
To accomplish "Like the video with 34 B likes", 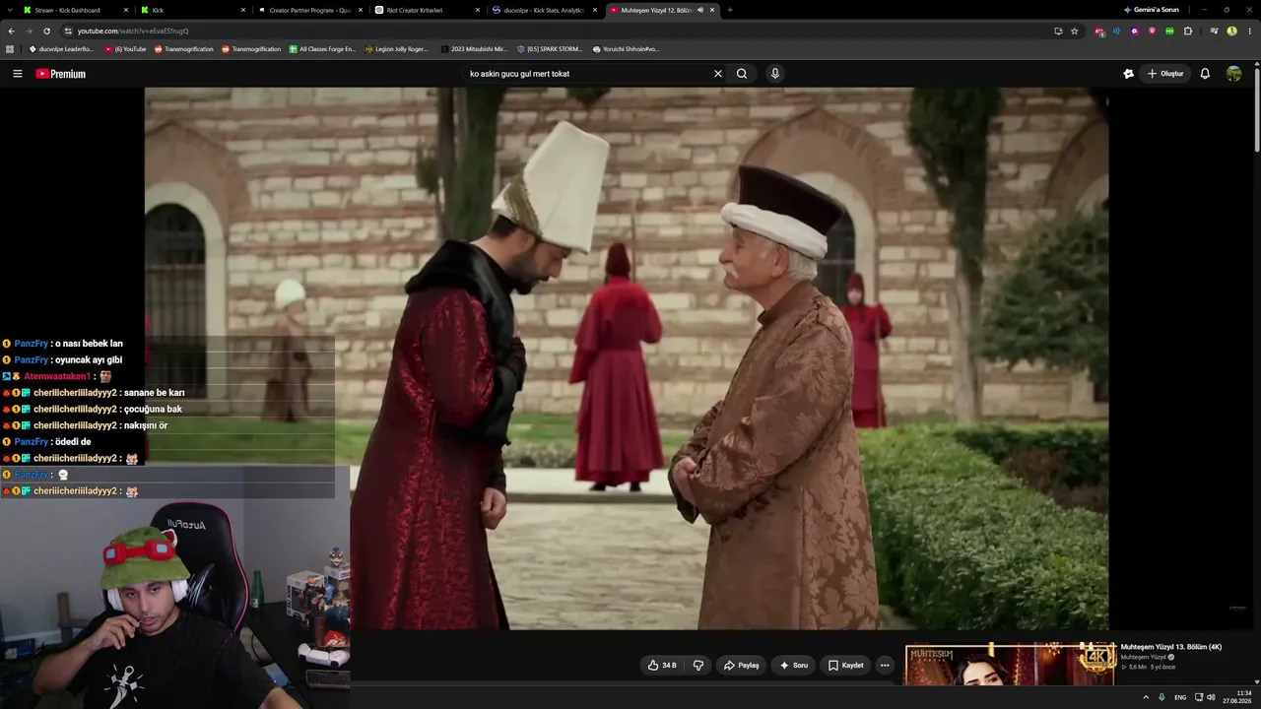I will click(662, 666).
